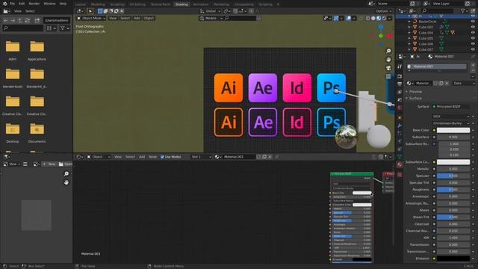The image size is (478, 269).
Task: Adjust the Roughness slider in properties panel
Action: point(453,190)
